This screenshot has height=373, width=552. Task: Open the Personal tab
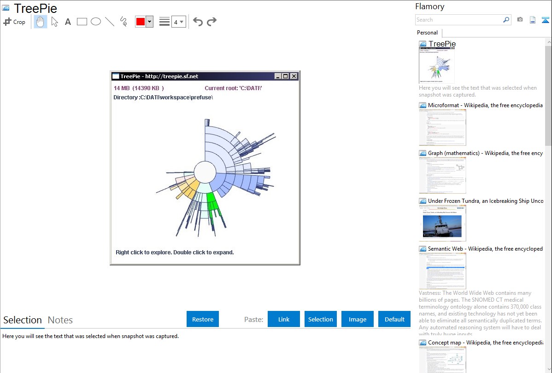pos(427,33)
